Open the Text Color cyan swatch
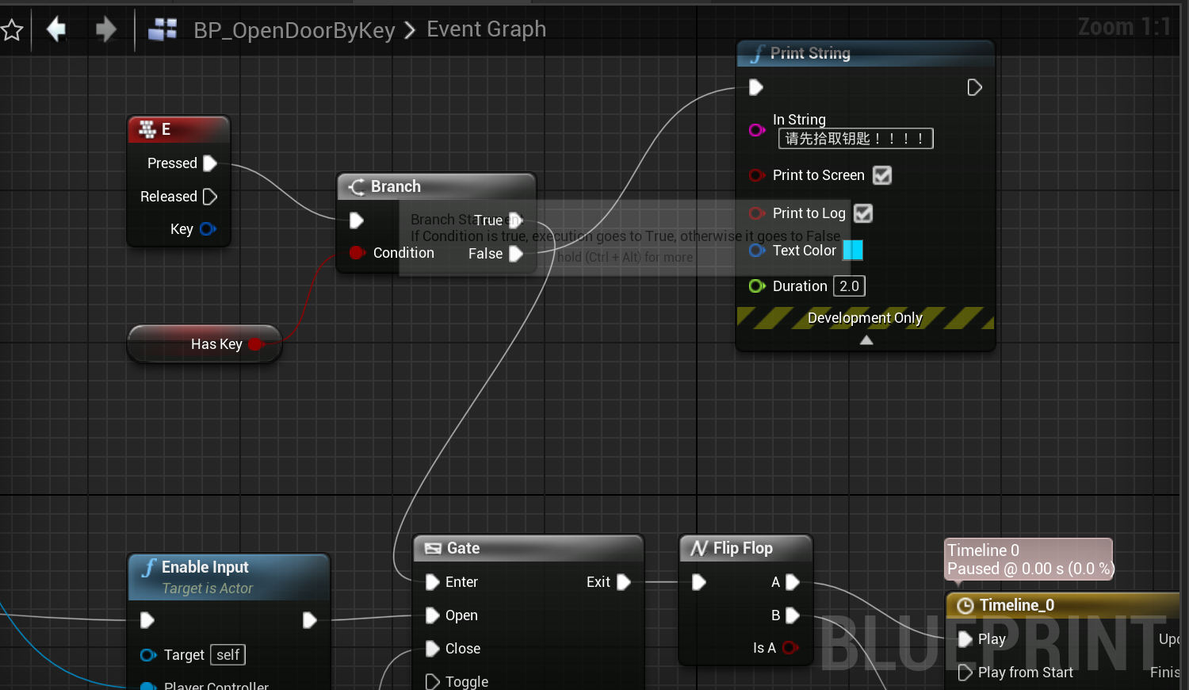The image size is (1189, 690). click(x=853, y=251)
